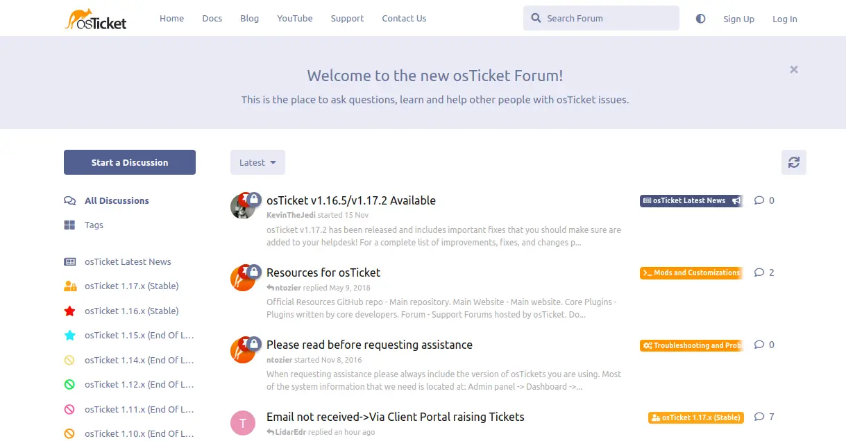
Task: Click the avatar beside Resources for osTicket
Action: click(242, 279)
